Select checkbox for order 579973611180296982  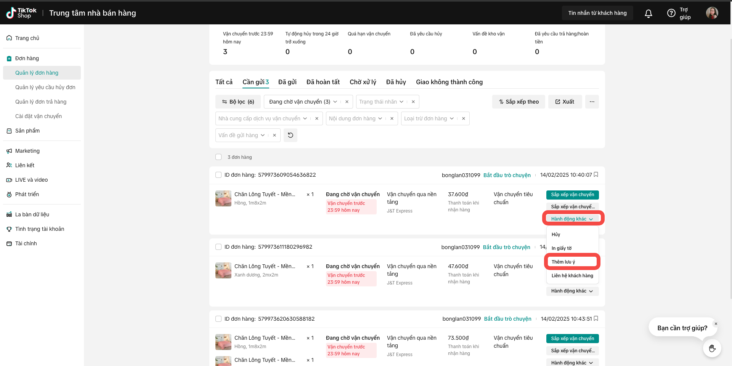click(x=218, y=247)
